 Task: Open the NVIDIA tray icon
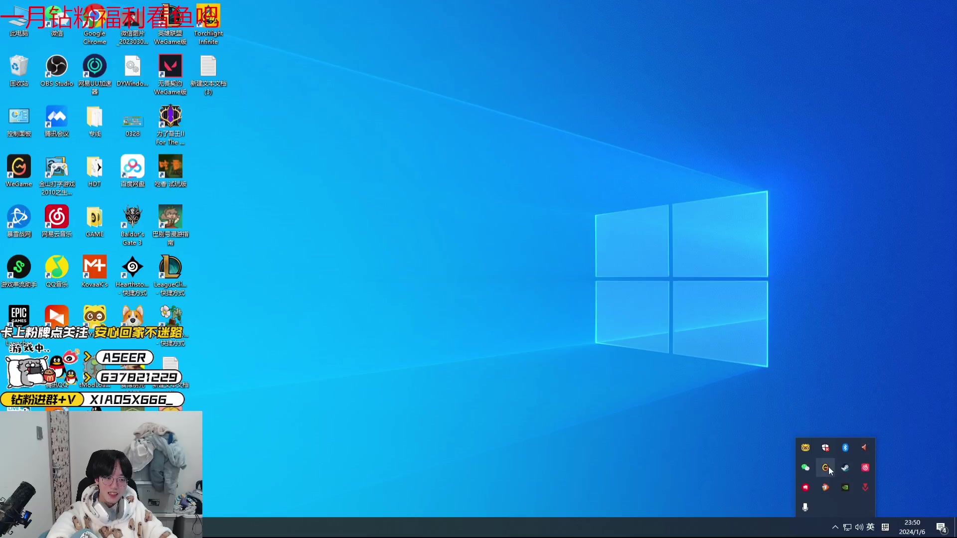[845, 487]
